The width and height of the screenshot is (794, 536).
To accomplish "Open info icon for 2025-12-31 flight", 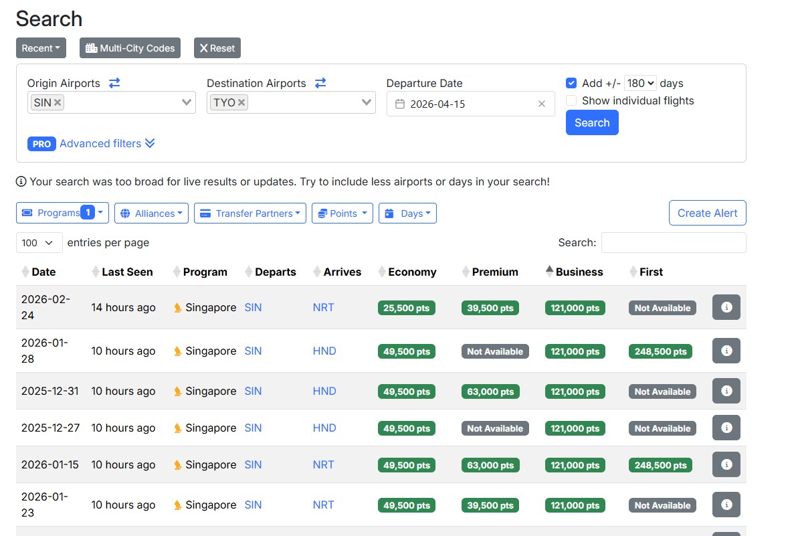I will click(x=726, y=391).
